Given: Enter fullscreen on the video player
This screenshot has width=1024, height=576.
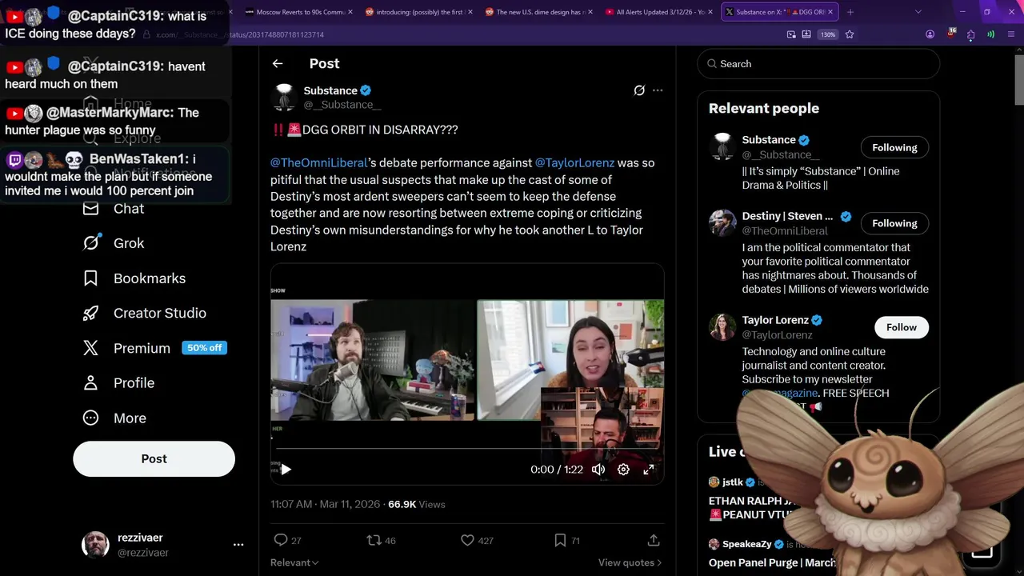Looking at the screenshot, I should 649,470.
